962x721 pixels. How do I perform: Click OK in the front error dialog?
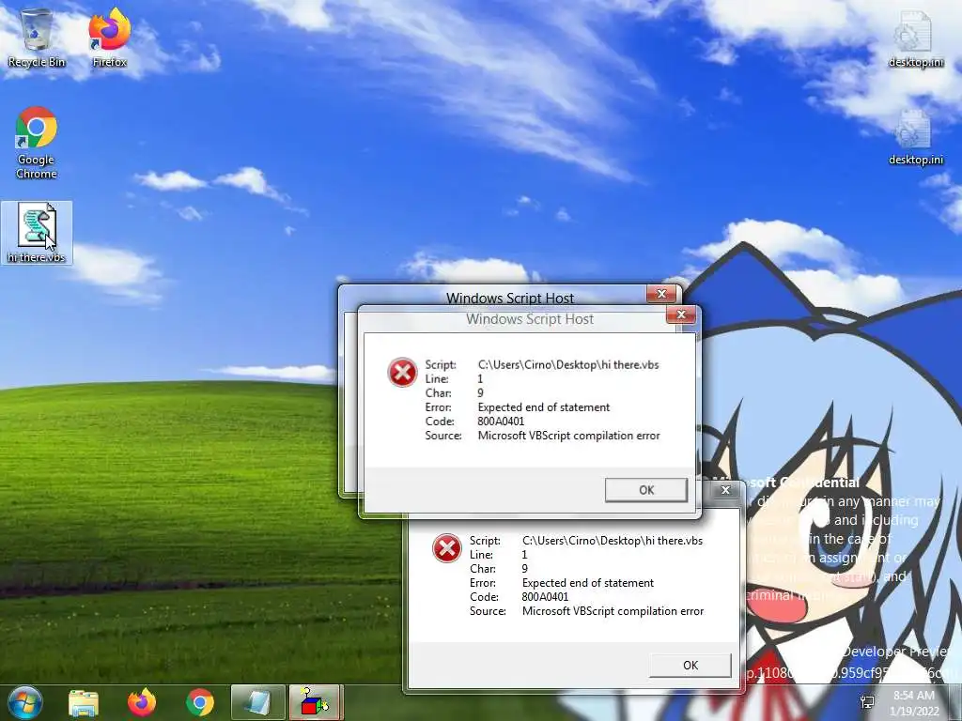click(646, 490)
